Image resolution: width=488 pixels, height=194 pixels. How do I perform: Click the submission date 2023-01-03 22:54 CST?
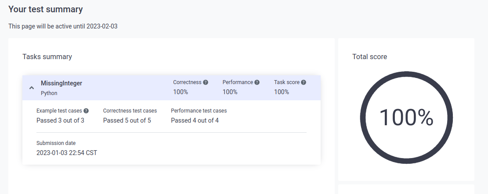click(x=67, y=153)
